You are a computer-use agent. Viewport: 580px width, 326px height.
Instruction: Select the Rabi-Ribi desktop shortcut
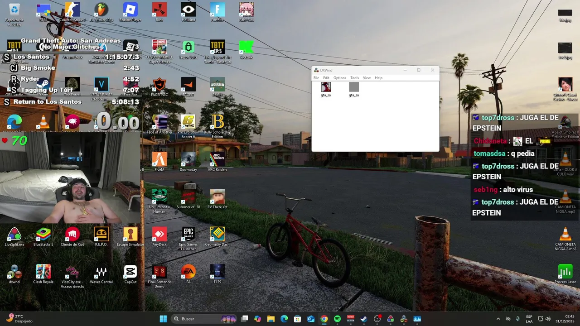point(246,12)
